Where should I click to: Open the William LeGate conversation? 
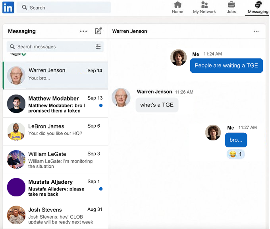(56, 159)
